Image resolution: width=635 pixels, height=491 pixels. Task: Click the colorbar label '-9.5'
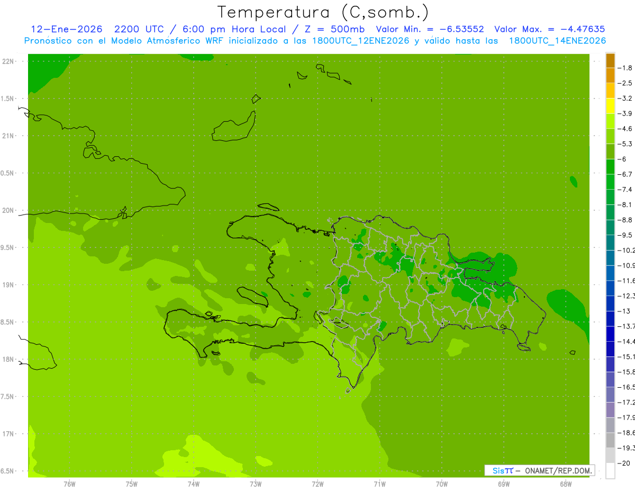coord(625,235)
